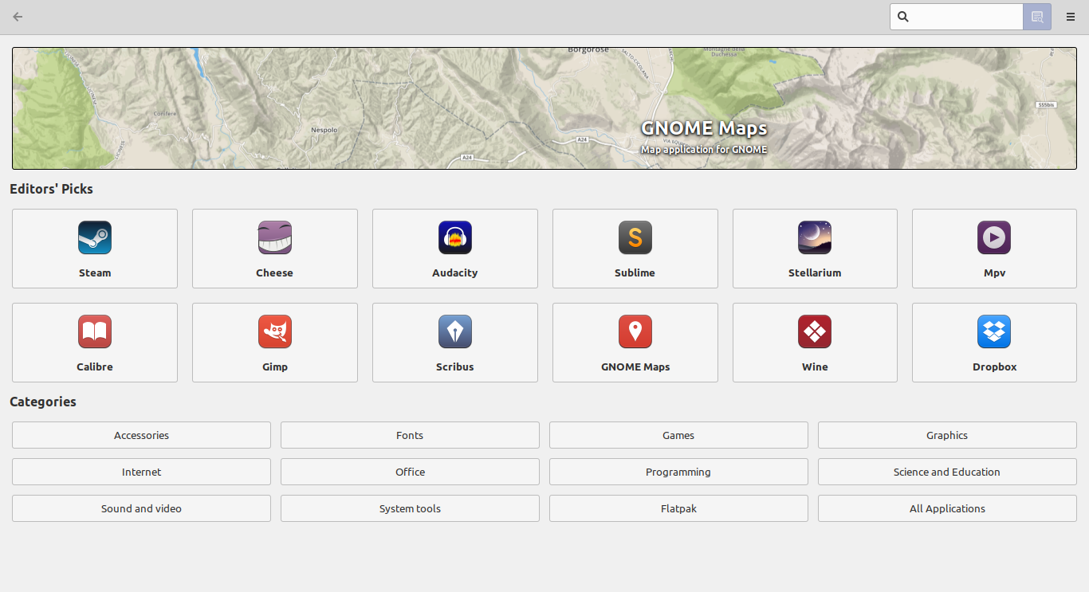Toggle the search-in-descriptions button beside search field
This screenshot has width=1089, height=592.
point(1037,17)
